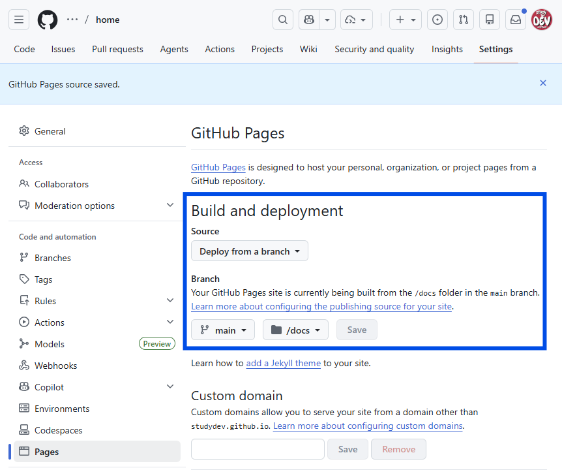Screen dimensions: 562x470
Task: Go to the Actions tab
Action: click(x=220, y=49)
